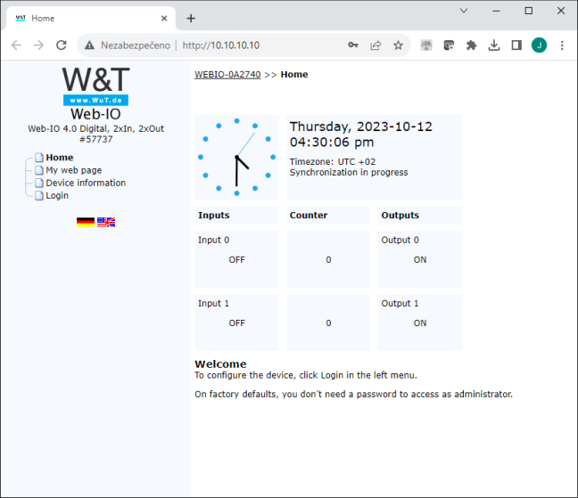Click the first grey extension icon
The width and height of the screenshot is (578, 498).
click(x=426, y=45)
